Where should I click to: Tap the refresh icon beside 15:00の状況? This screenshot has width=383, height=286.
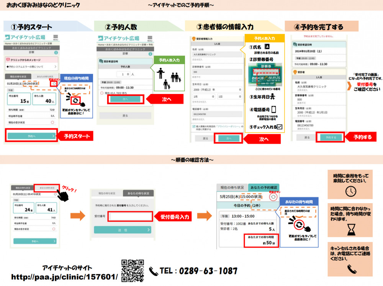click(273, 197)
